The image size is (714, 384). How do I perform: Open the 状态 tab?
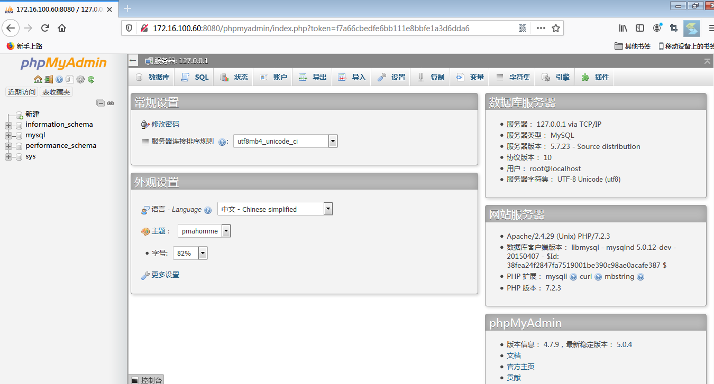point(234,77)
